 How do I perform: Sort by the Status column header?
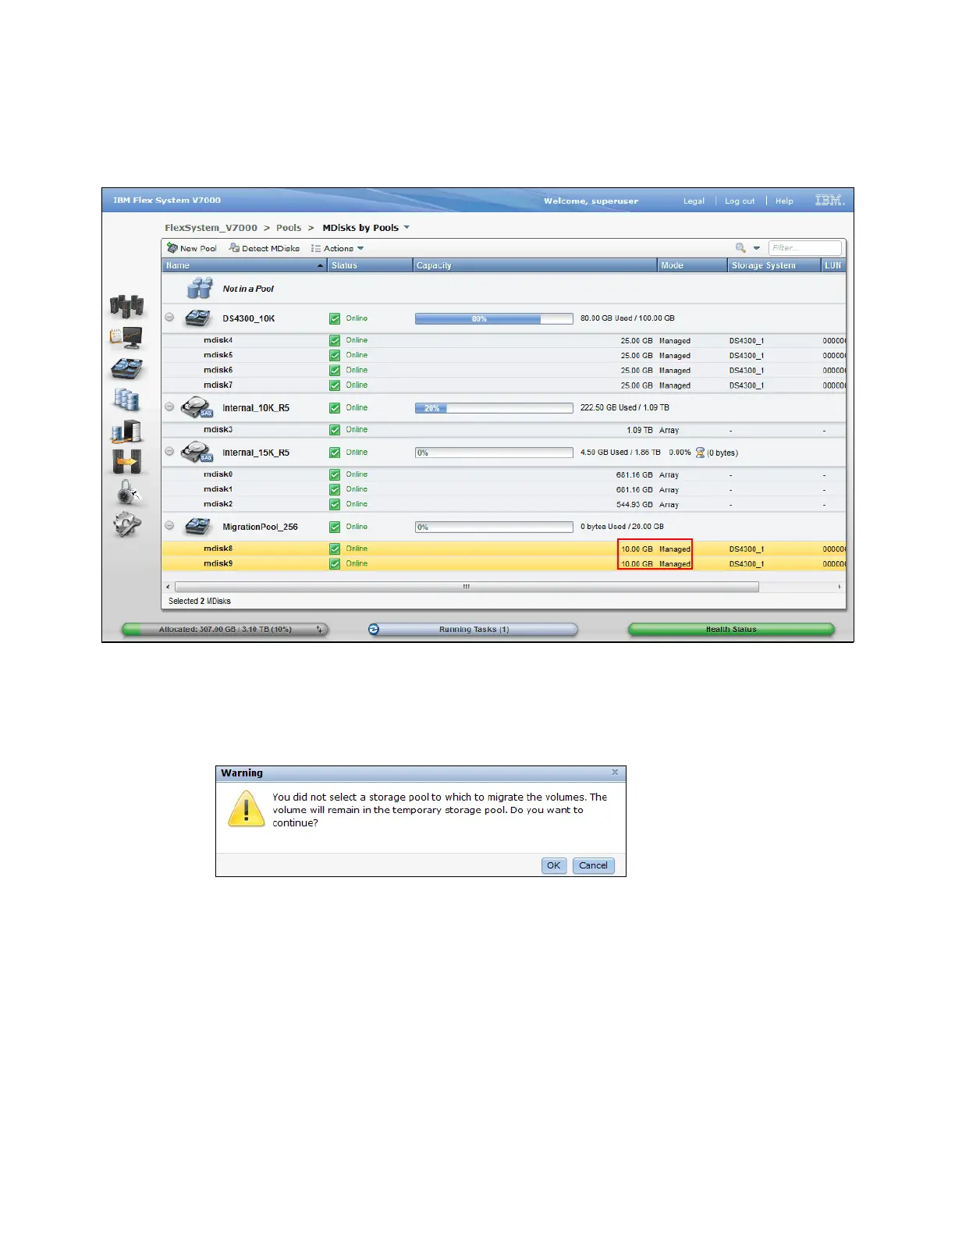pyautogui.click(x=370, y=265)
